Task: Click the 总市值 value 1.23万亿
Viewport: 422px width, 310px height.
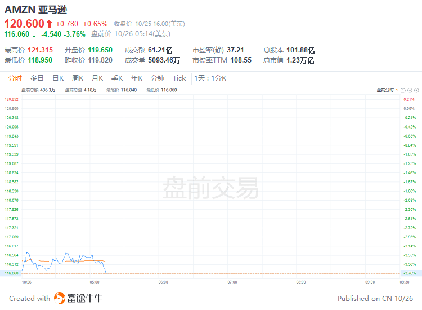Action: [x=300, y=60]
